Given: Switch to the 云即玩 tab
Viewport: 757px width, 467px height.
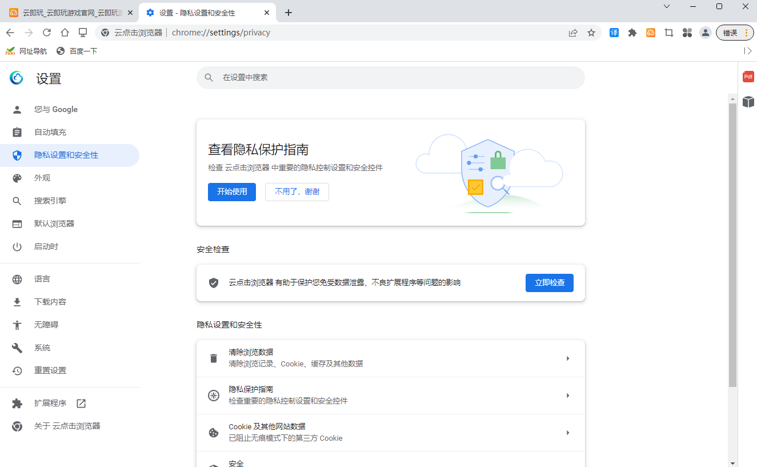Looking at the screenshot, I should 69,12.
